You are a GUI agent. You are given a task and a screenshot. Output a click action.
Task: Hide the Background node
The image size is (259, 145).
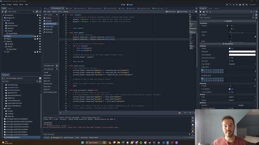(40, 18)
